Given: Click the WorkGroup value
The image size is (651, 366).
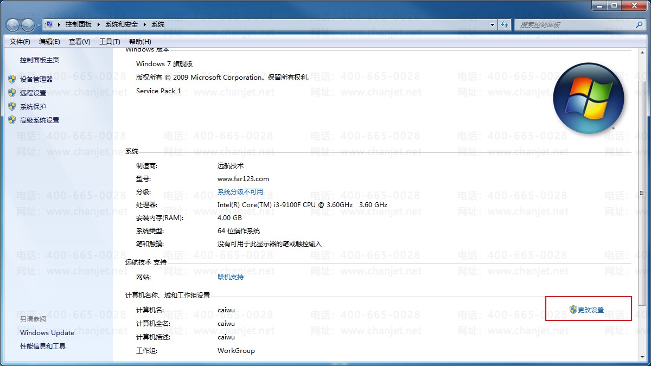Looking at the screenshot, I should tap(236, 351).
